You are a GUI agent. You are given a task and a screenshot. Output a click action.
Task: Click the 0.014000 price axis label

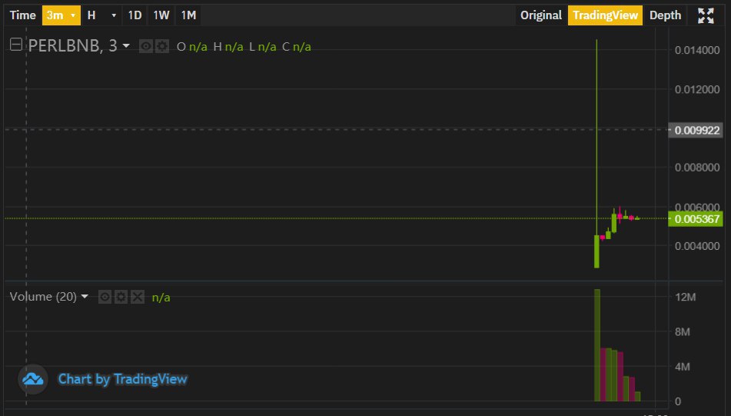click(697, 50)
